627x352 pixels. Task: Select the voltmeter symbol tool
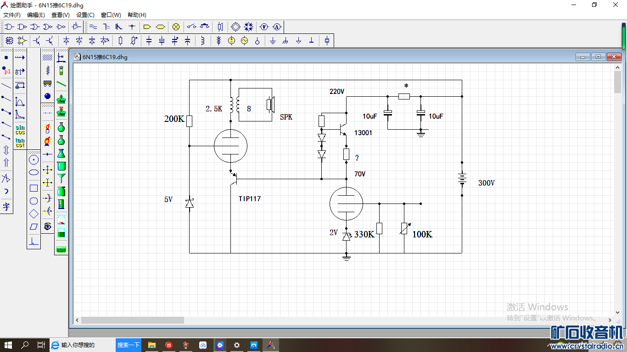(264, 27)
